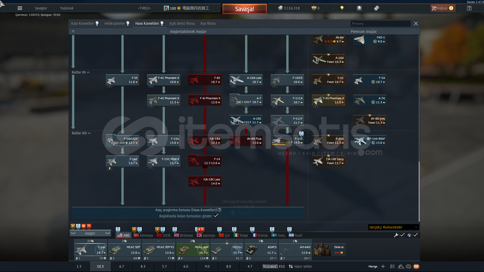484x272 pixels.
Task: Open Gerçekçi Muharebeler game mode dropdown
Action: pyautogui.click(x=393, y=227)
